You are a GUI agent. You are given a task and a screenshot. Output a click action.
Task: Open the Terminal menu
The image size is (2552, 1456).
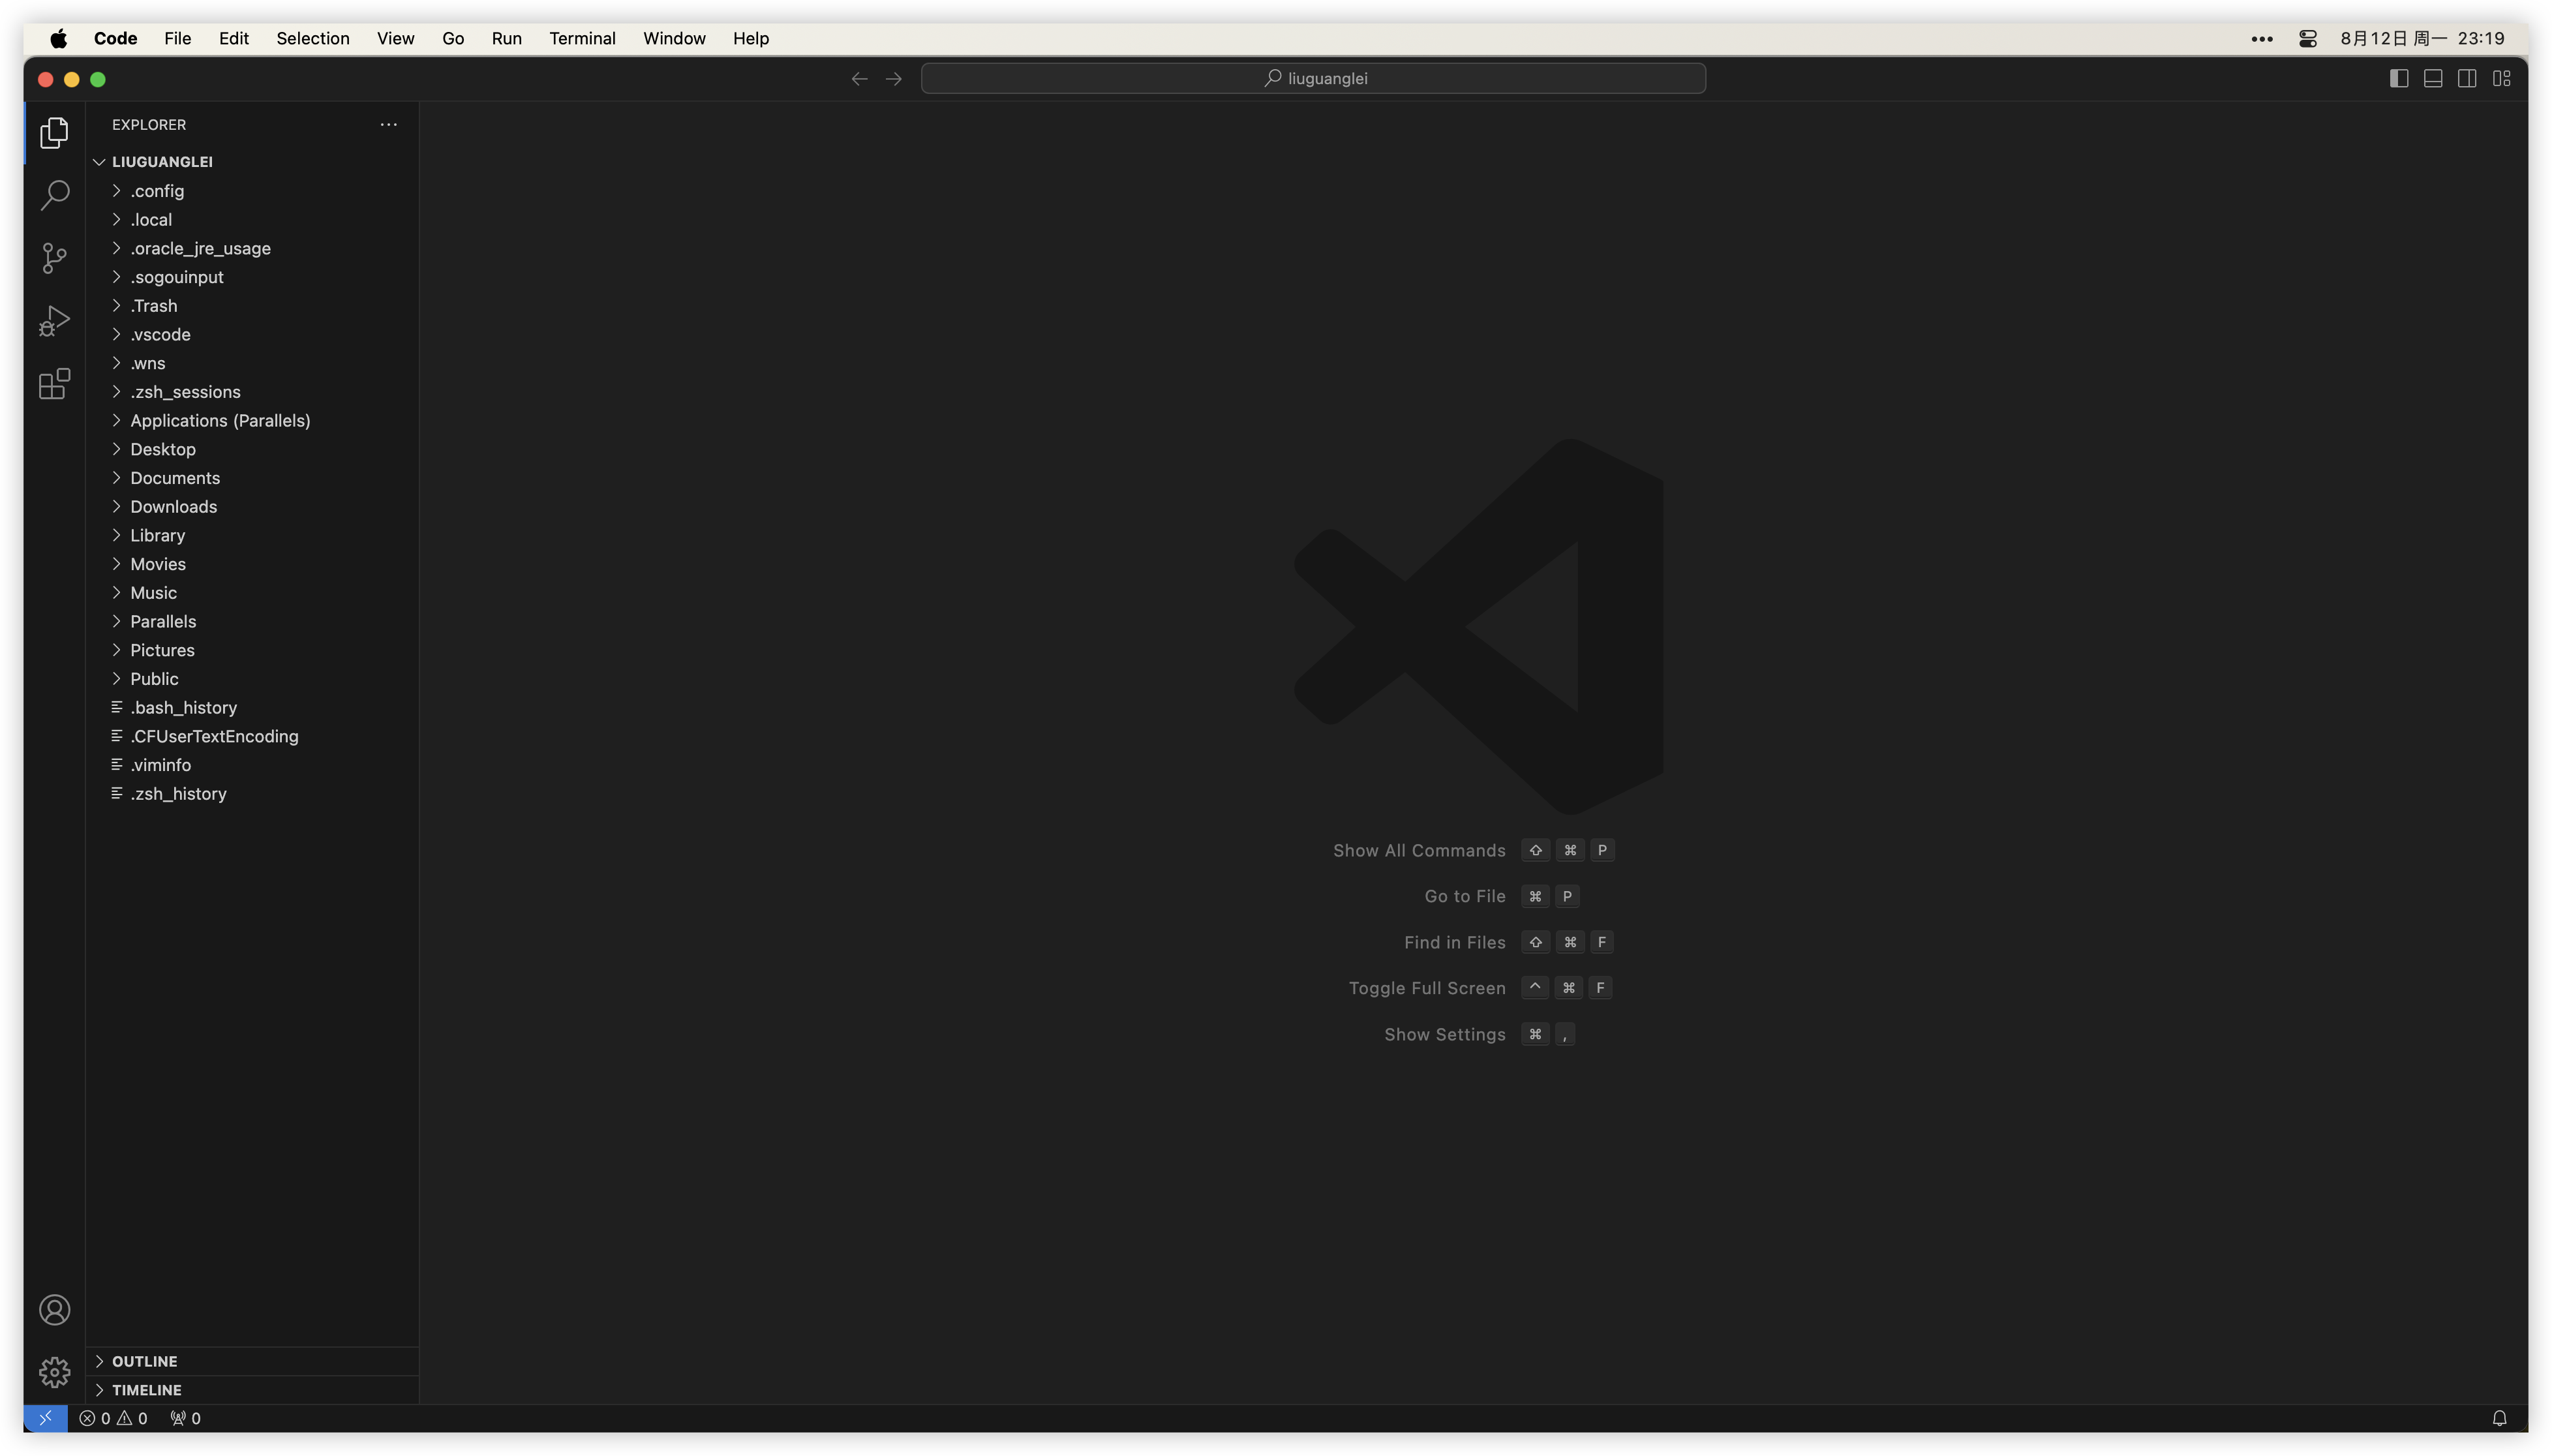click(581, 38)
